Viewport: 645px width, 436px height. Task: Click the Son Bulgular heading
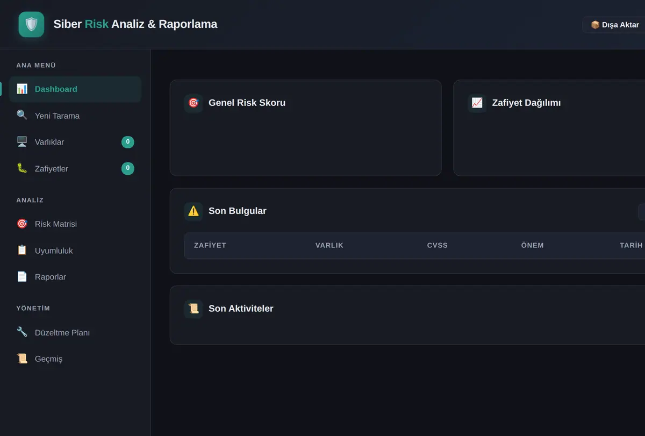point(238,211)
